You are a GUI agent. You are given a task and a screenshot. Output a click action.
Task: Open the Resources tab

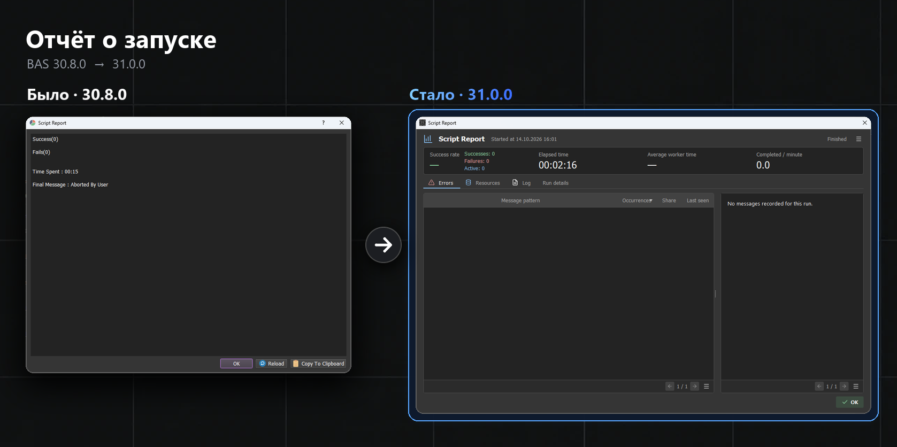coord(482,183)
